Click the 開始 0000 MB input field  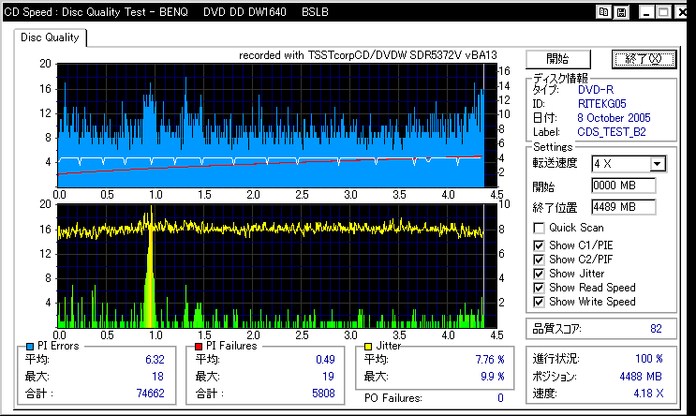623,186
